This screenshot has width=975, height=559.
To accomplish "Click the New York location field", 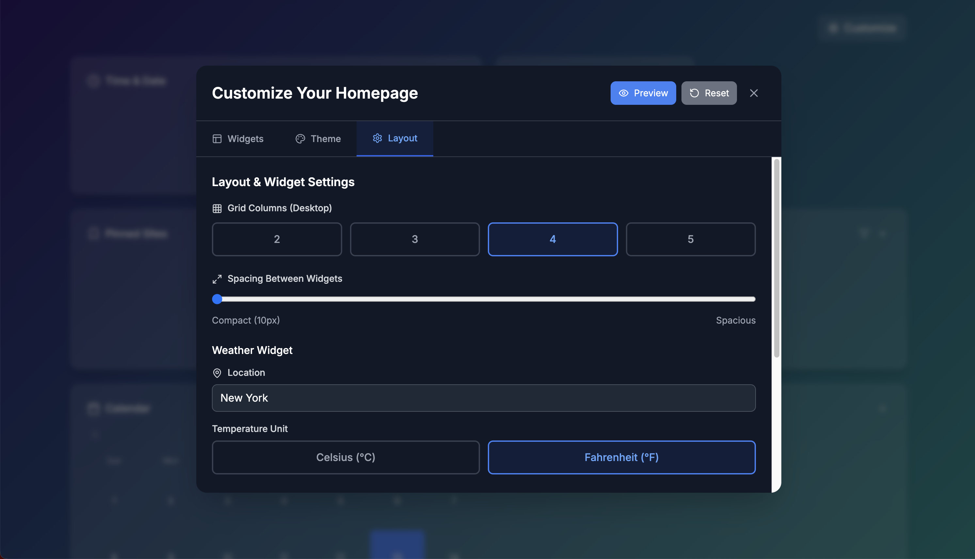I will pos(484,398).
